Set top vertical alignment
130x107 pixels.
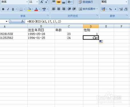tap(54, 2)
